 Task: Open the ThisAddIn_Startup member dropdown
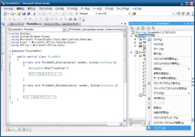pyautogui.click(x=125, y=29)
